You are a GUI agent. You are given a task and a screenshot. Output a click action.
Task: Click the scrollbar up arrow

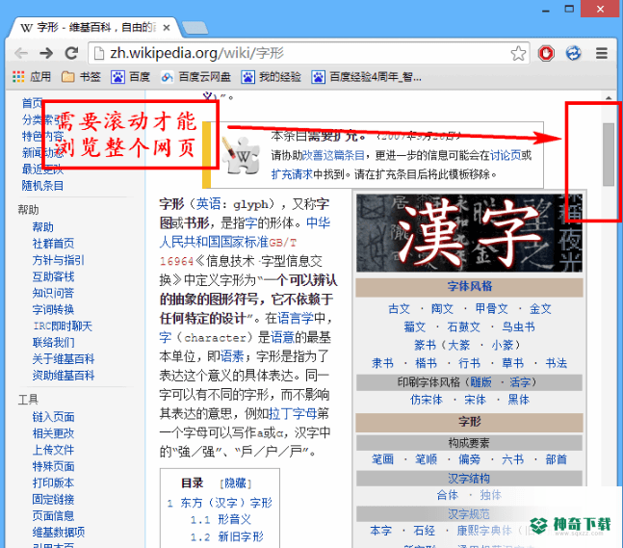pos(609,98)
